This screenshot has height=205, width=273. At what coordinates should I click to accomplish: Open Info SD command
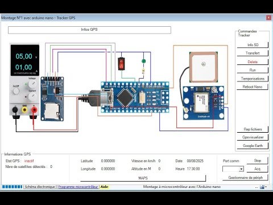coord(253,45)
